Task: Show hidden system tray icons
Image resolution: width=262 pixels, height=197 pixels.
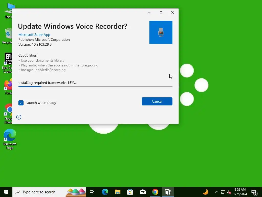Action: pyautogui.click(x=216, y=192)
